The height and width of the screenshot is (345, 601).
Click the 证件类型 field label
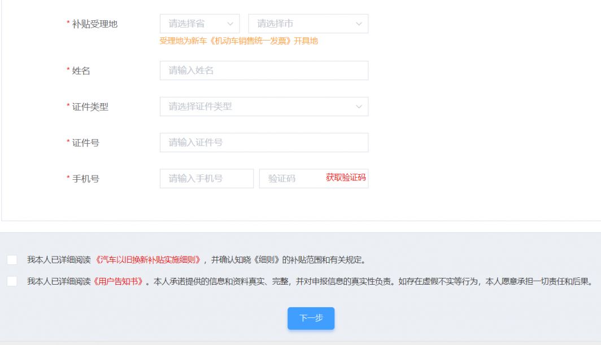(90, 107)
